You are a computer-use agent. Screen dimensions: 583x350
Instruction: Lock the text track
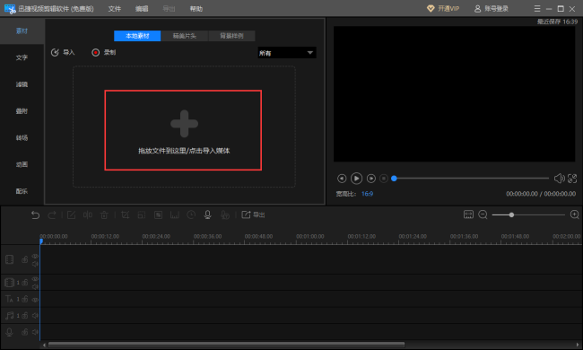tap(25, 299)
